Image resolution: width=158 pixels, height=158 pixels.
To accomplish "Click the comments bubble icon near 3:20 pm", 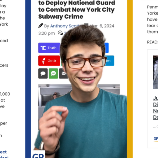I will coord(60,33).
